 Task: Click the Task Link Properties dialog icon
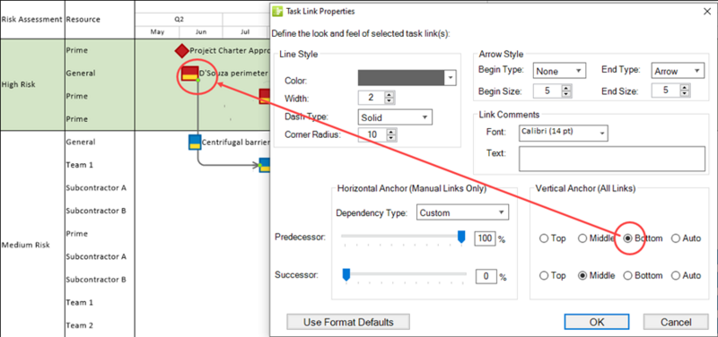276,11
